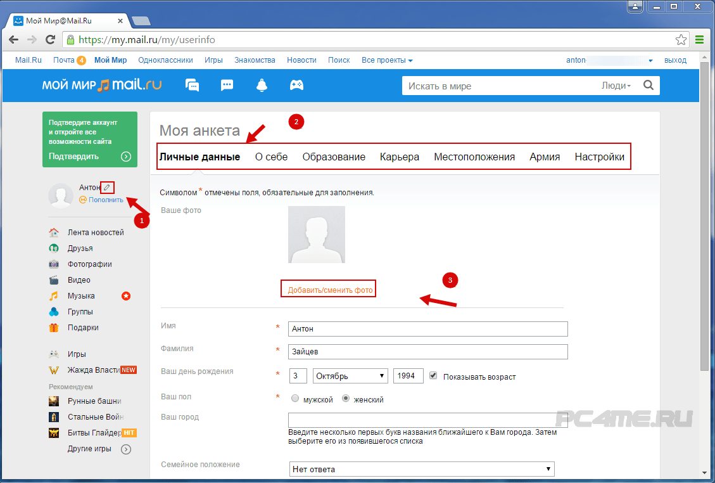
Task: Click the Фамилия input field
Action: (x=427, y=351)
